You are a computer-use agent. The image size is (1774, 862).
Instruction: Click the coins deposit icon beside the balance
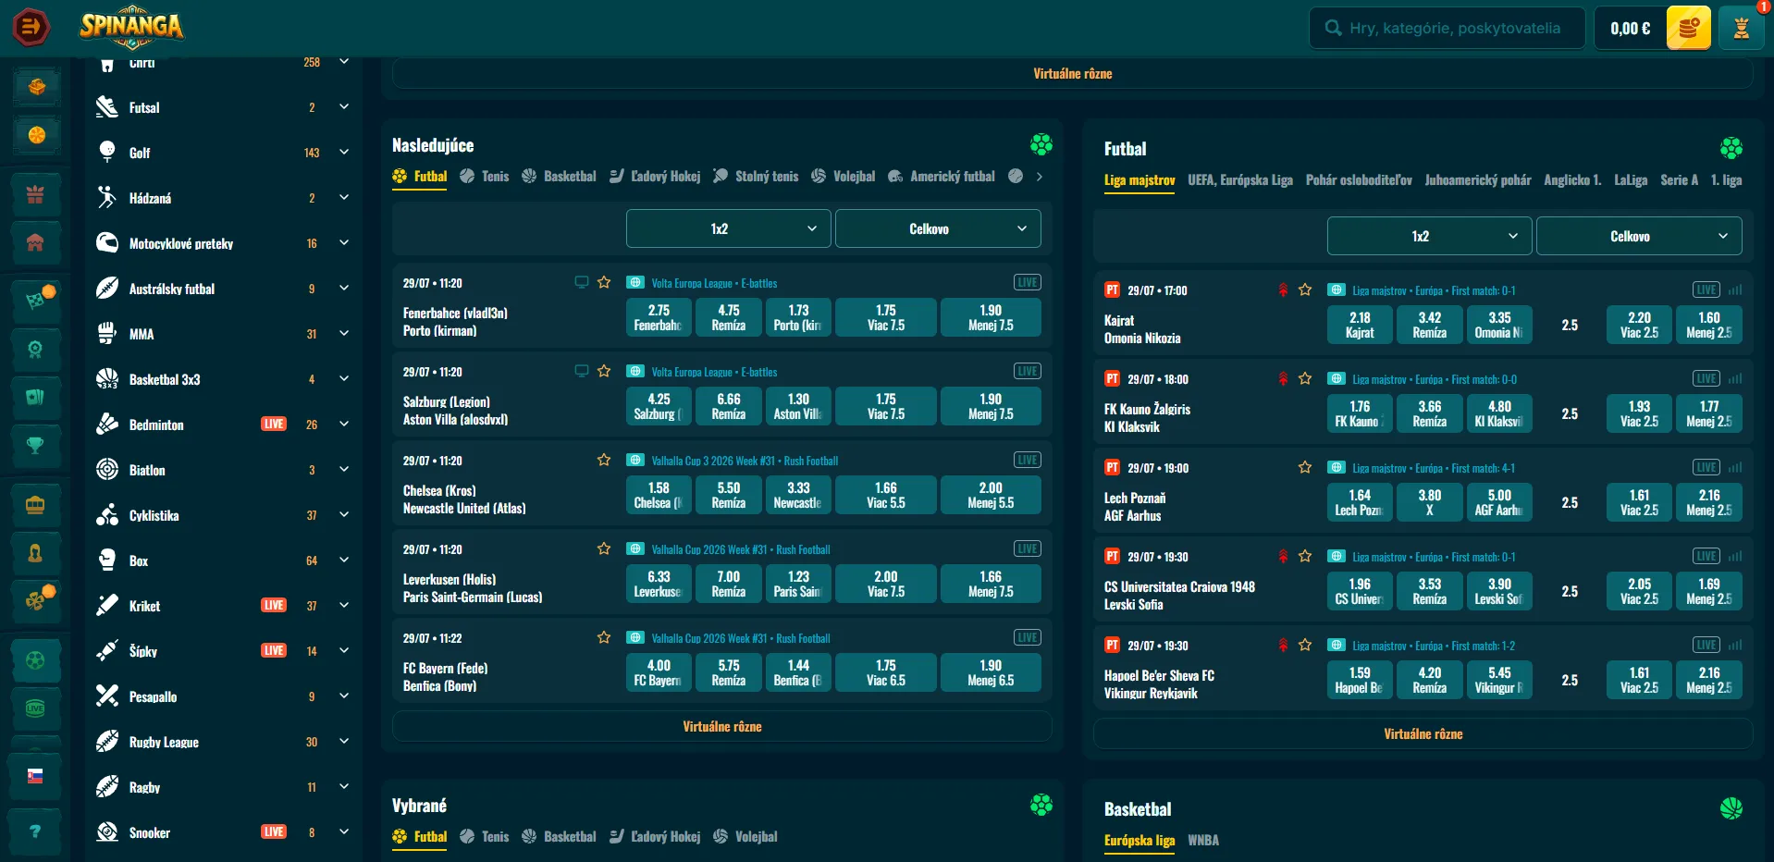click(1688, 29)
